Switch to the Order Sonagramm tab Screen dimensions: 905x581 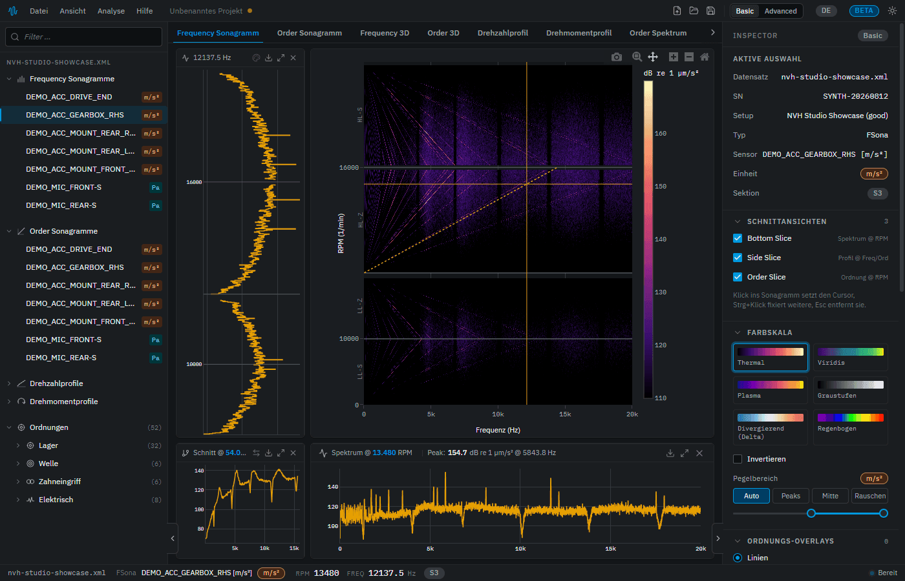310,33
